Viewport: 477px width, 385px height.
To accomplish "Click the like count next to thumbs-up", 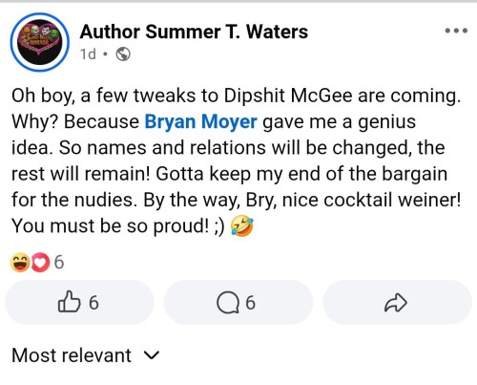I will pos(93,302).
